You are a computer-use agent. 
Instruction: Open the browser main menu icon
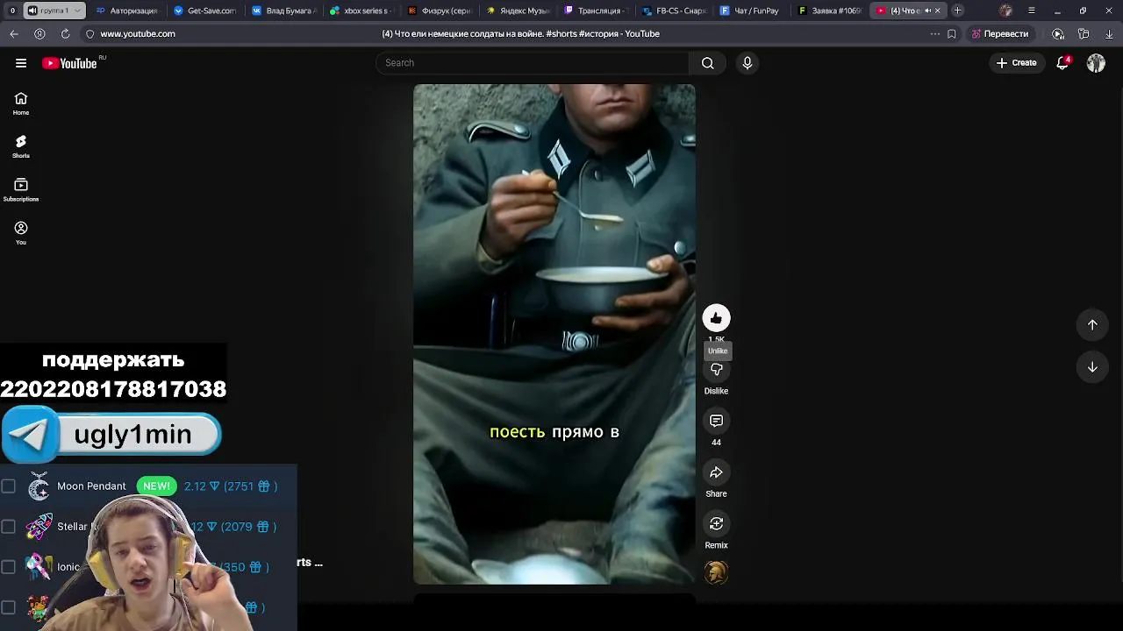(1032, 11)
